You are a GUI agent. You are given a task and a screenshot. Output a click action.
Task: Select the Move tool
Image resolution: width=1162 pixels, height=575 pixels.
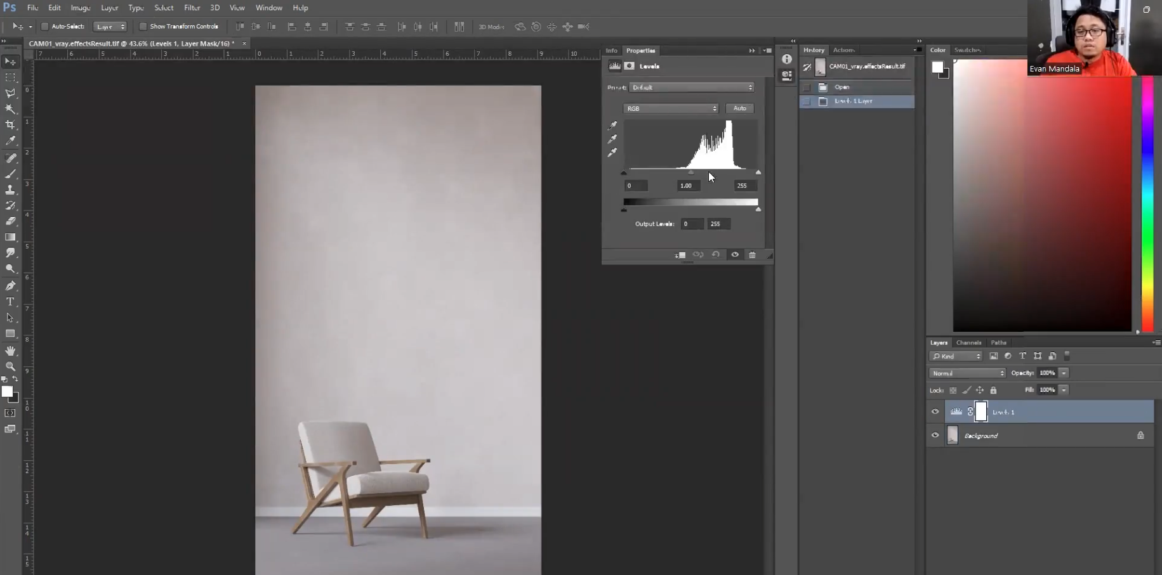[x=10, y=61]
